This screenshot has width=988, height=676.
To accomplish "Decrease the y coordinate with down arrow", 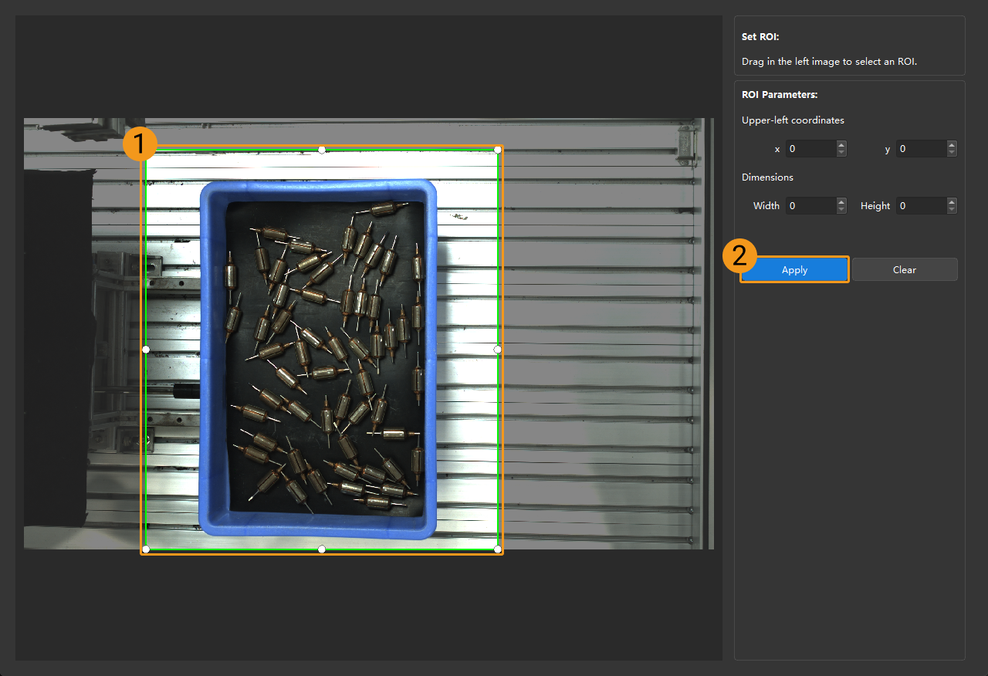I will 952,153.
